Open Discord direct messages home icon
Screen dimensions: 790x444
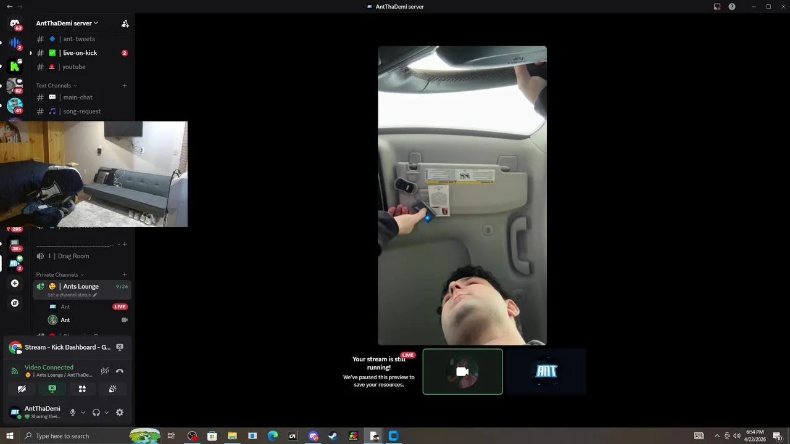(x=15, y=24)
